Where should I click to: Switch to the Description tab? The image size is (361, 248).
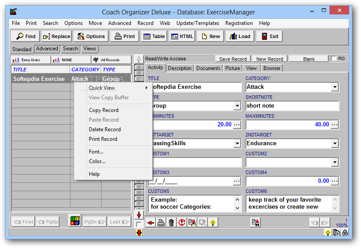(x=179, y=68)
